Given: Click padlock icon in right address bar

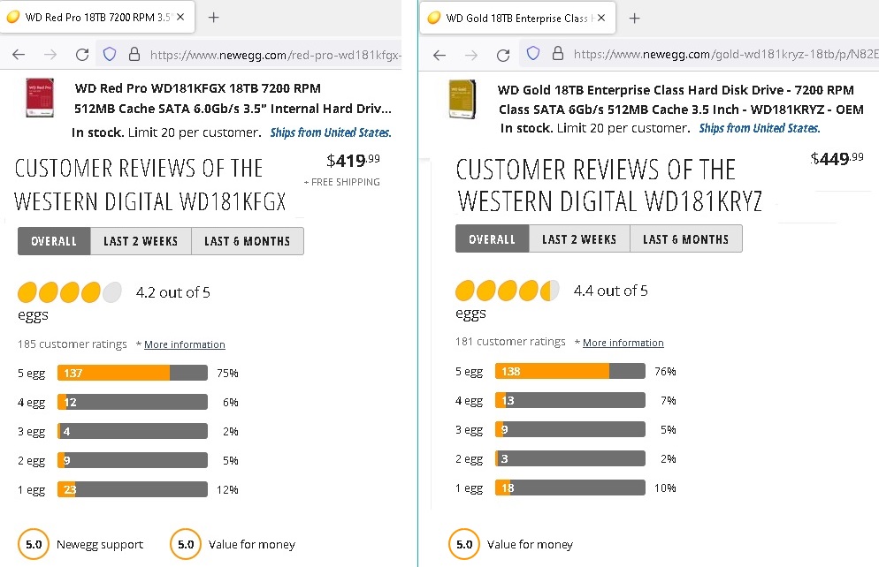Looking at the screenshot, I should click(x=556, y=54).
